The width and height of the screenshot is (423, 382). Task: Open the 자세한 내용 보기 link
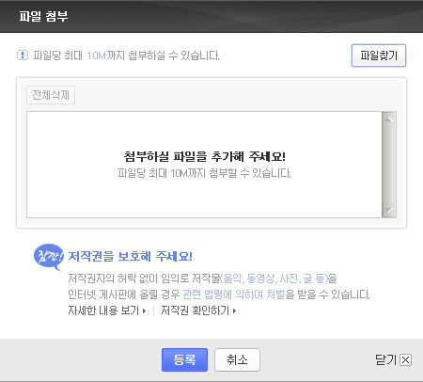pos(107,310)
